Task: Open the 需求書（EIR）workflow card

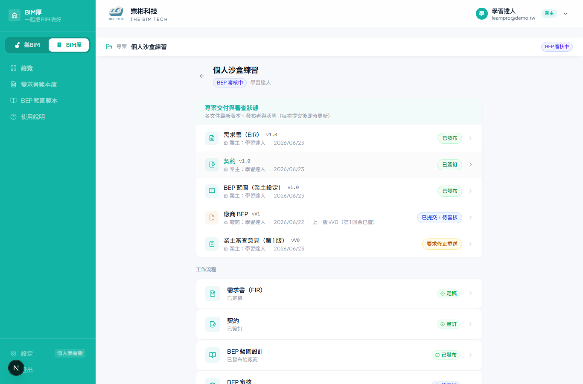Action: (x=339, y=294)
